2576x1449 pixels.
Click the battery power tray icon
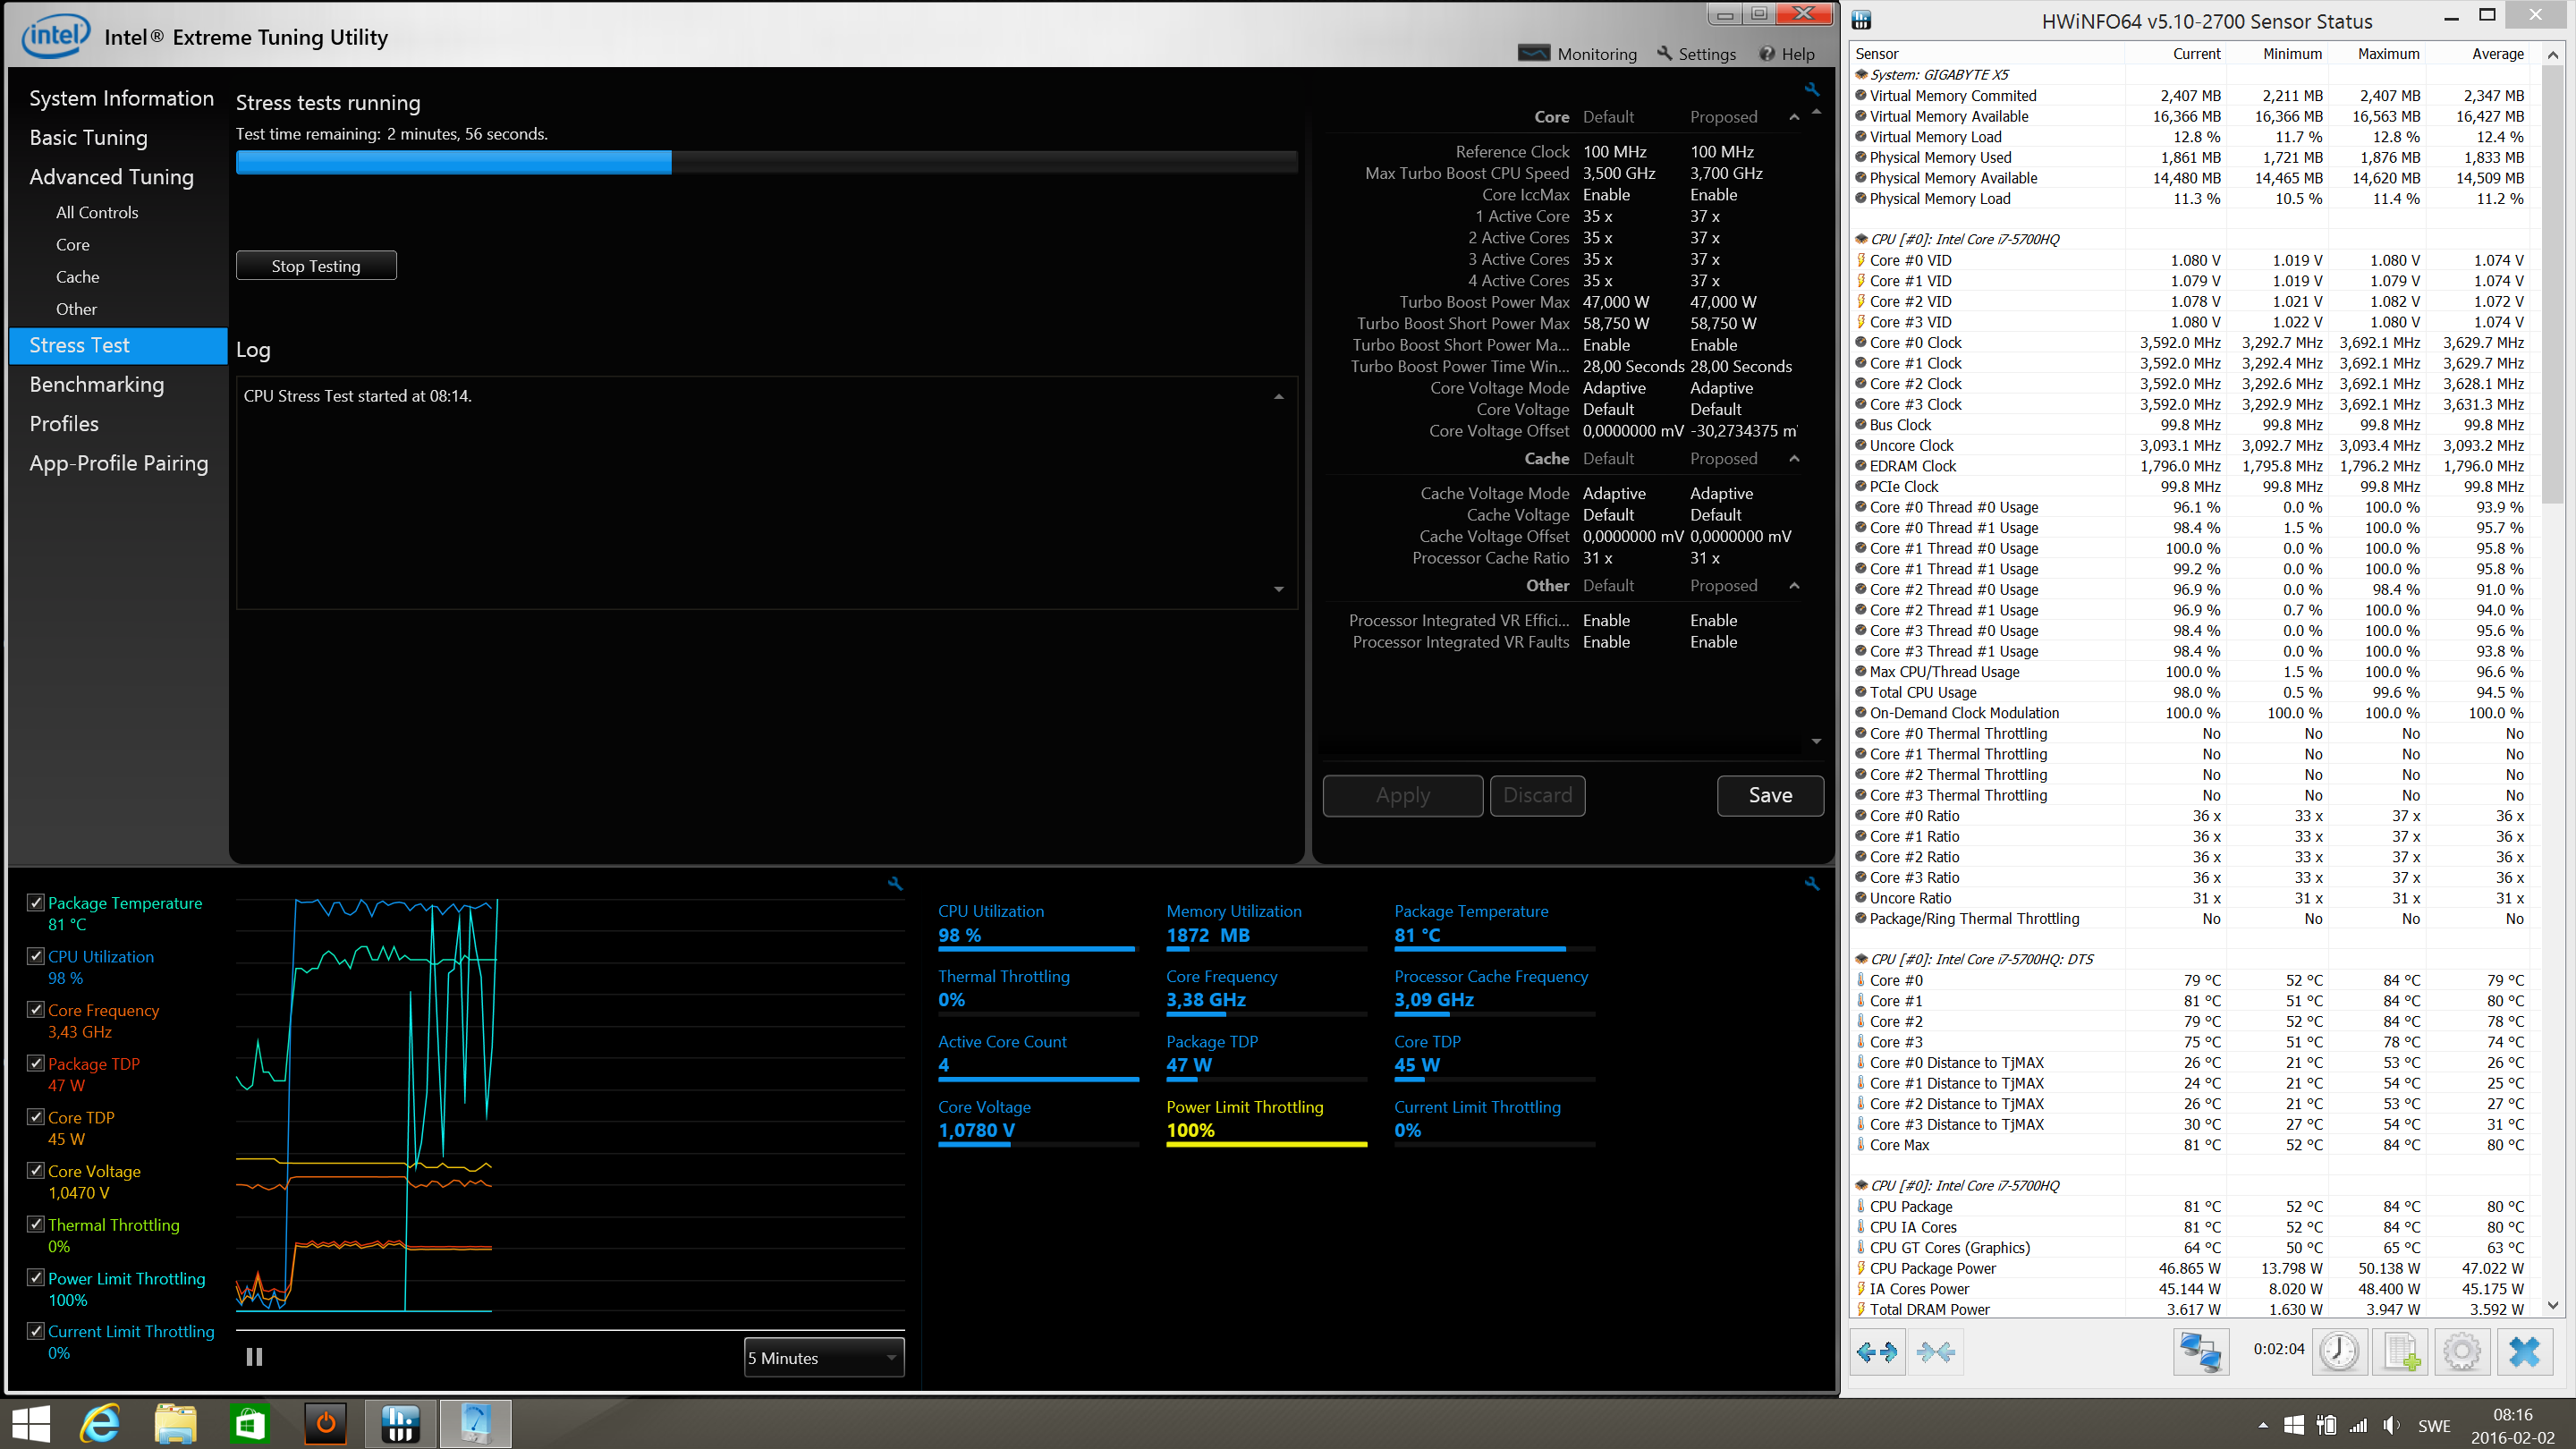2326,1425
